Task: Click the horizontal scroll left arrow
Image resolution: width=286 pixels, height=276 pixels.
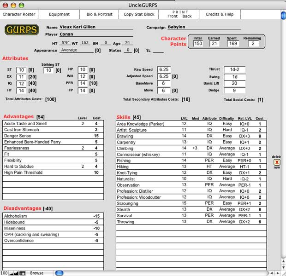Action: (x=272, y=273)
